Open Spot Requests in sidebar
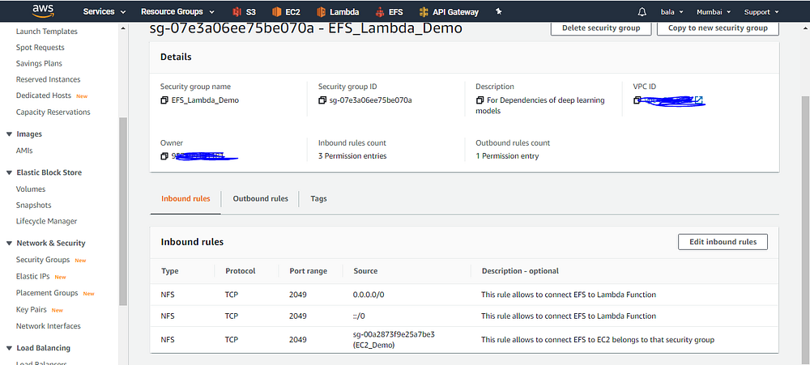Viewport: 810px width, 365px height. coord(40,48)
